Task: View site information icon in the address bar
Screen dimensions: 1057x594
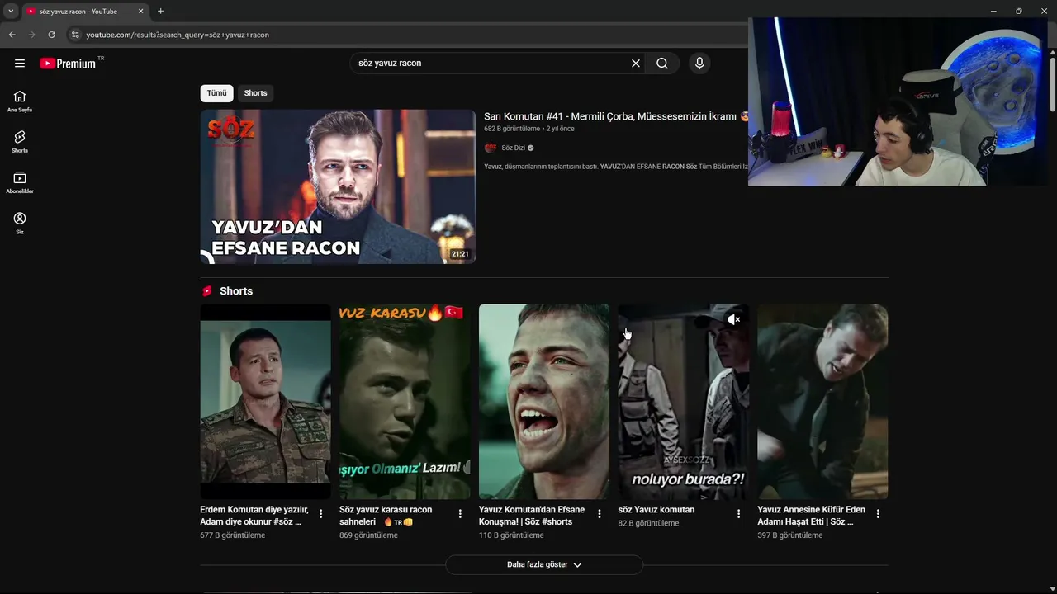Action: click(x=74, y=35)
